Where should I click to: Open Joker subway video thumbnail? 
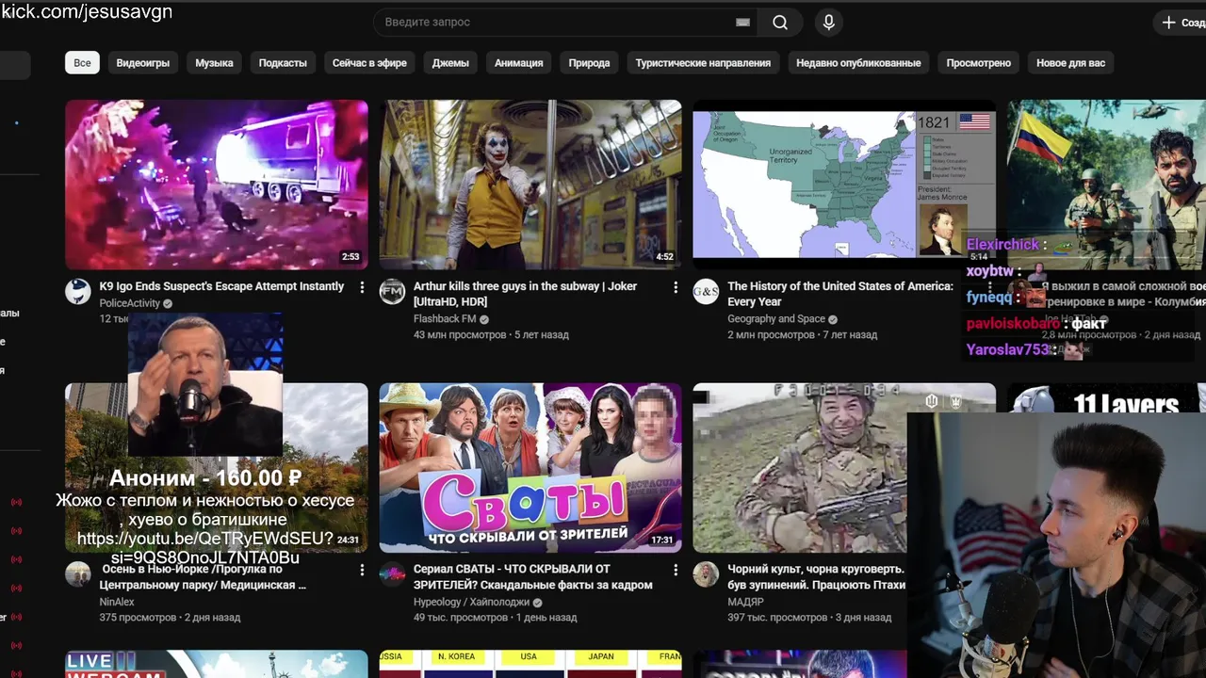(530, 185)
